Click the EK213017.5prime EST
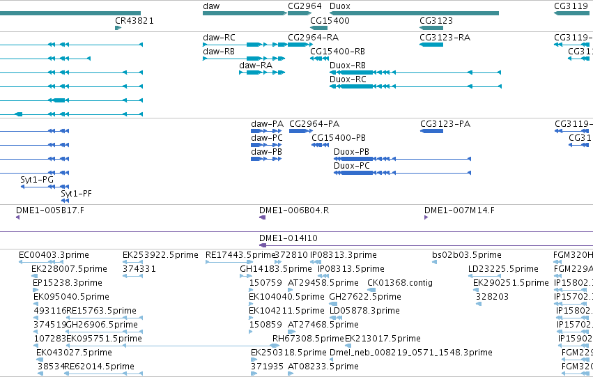 click(x=348, y=346)
